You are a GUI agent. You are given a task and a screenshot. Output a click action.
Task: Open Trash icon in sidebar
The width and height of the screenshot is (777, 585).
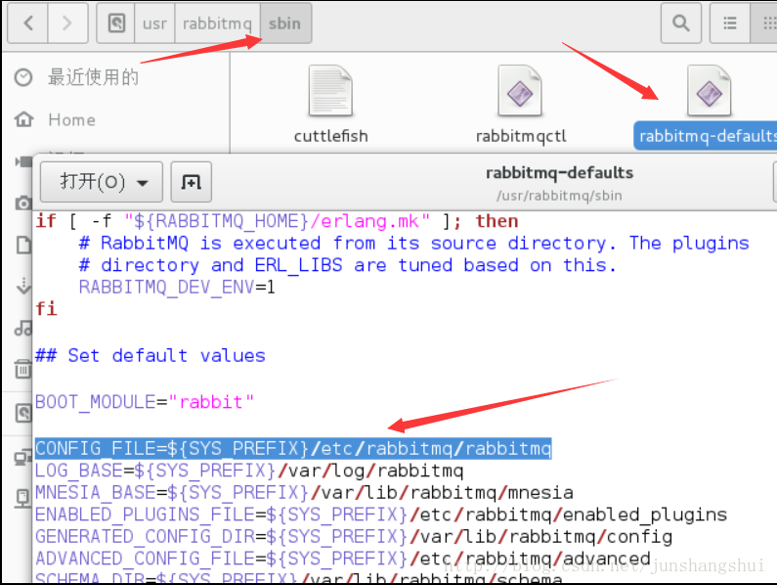pyautogui.click(x=23, y=369)
